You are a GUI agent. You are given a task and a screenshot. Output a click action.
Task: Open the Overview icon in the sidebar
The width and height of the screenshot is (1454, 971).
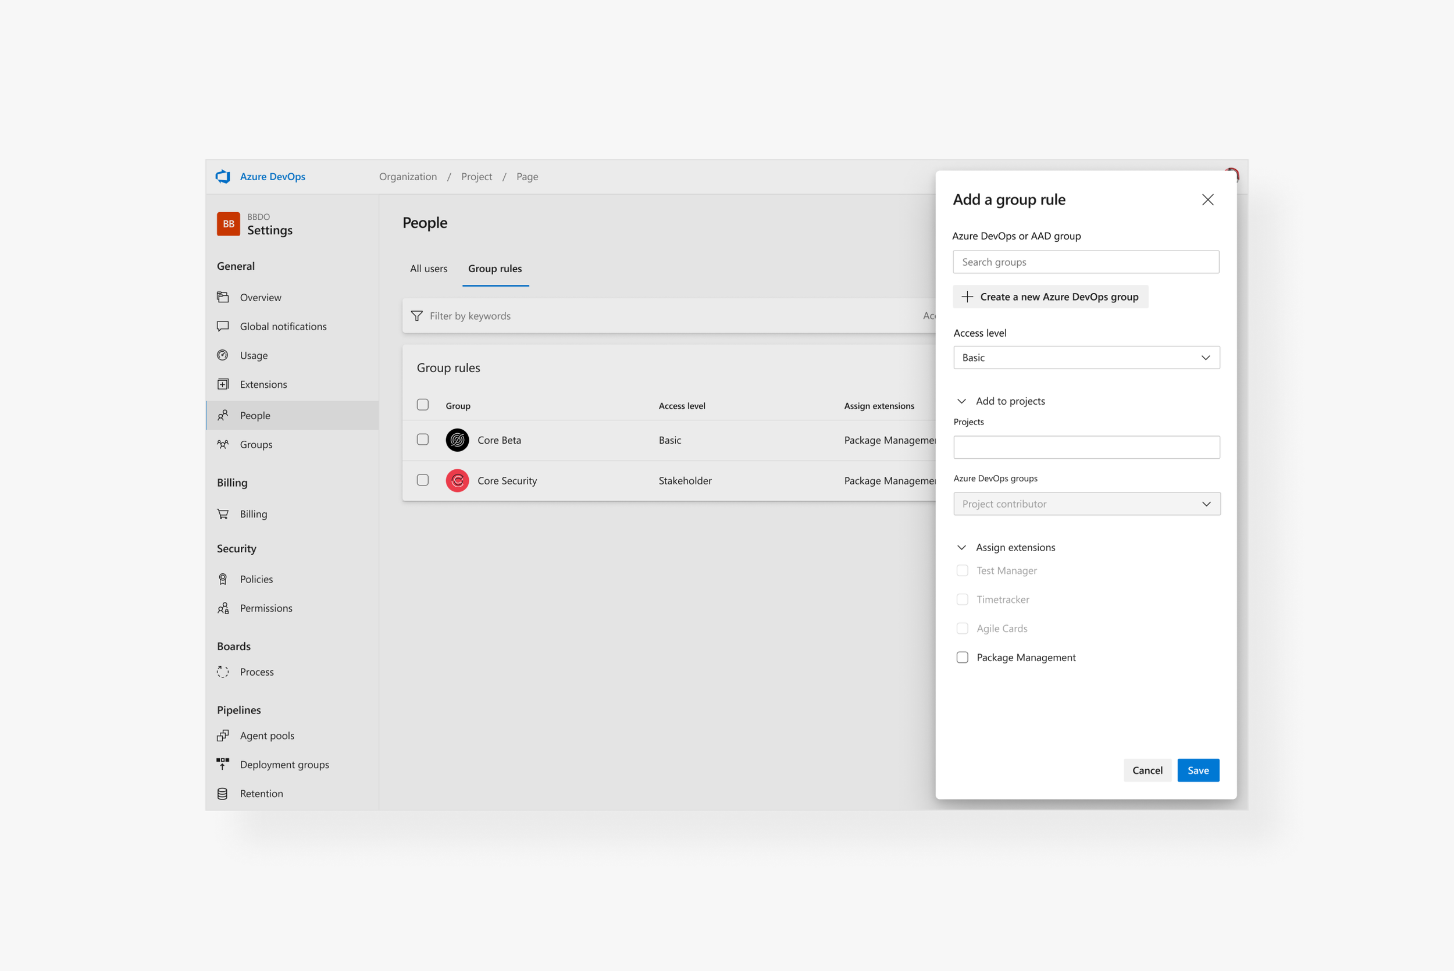coord(223,297)
